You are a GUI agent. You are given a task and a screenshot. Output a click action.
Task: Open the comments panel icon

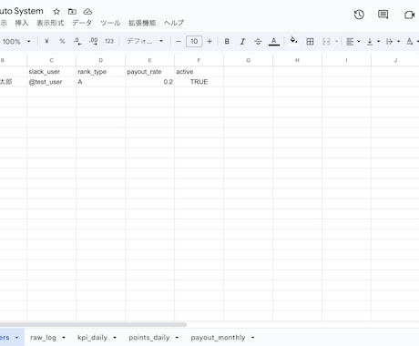point(383,15)
